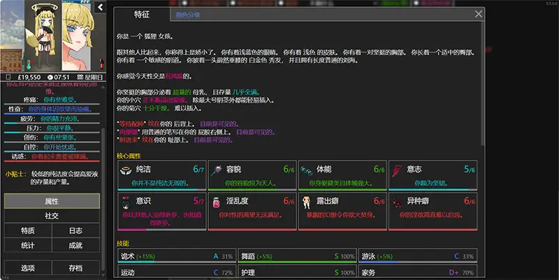This screenshot has height=280, width=559.
Task: Open the 特质 panel
Action: [x=28, y=231]
